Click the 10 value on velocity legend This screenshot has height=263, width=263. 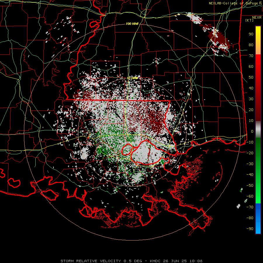click(251, 121)
